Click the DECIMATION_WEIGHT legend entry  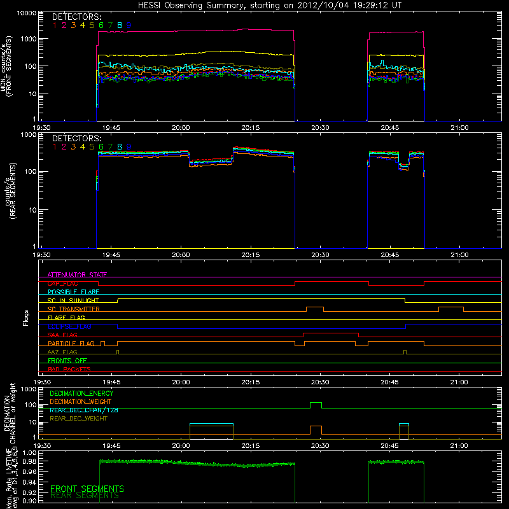click(81, 401)
